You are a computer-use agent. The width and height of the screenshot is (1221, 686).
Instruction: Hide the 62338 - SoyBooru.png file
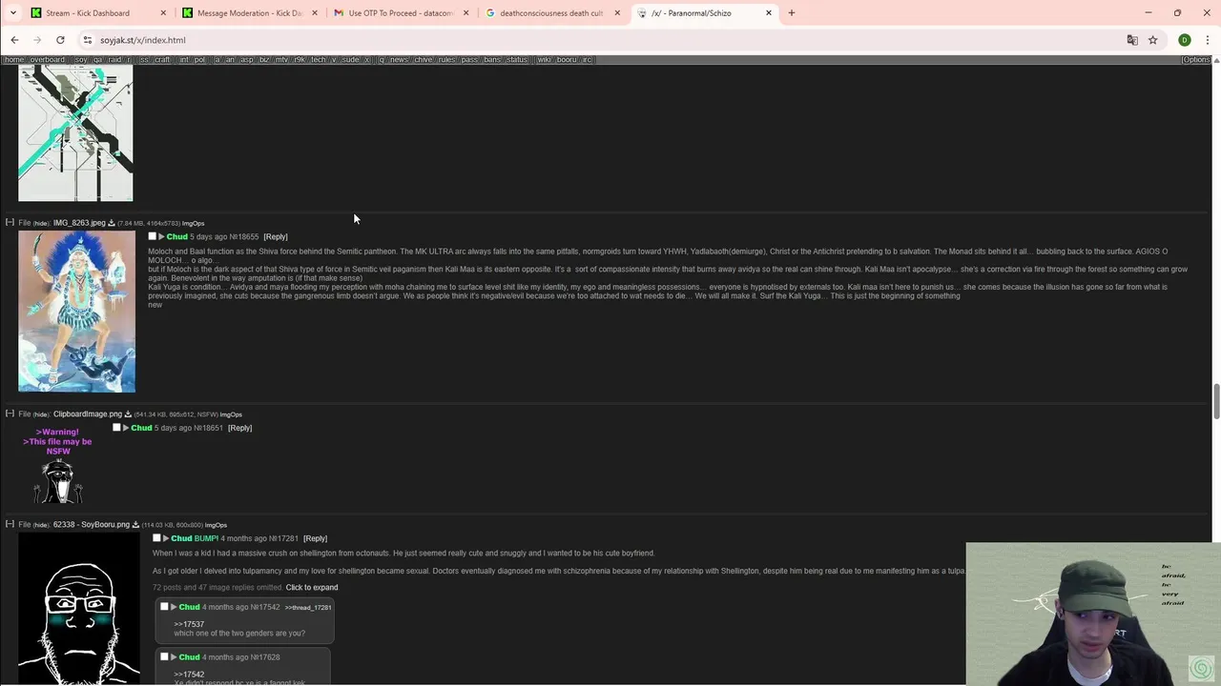click(x=41, y=525)
